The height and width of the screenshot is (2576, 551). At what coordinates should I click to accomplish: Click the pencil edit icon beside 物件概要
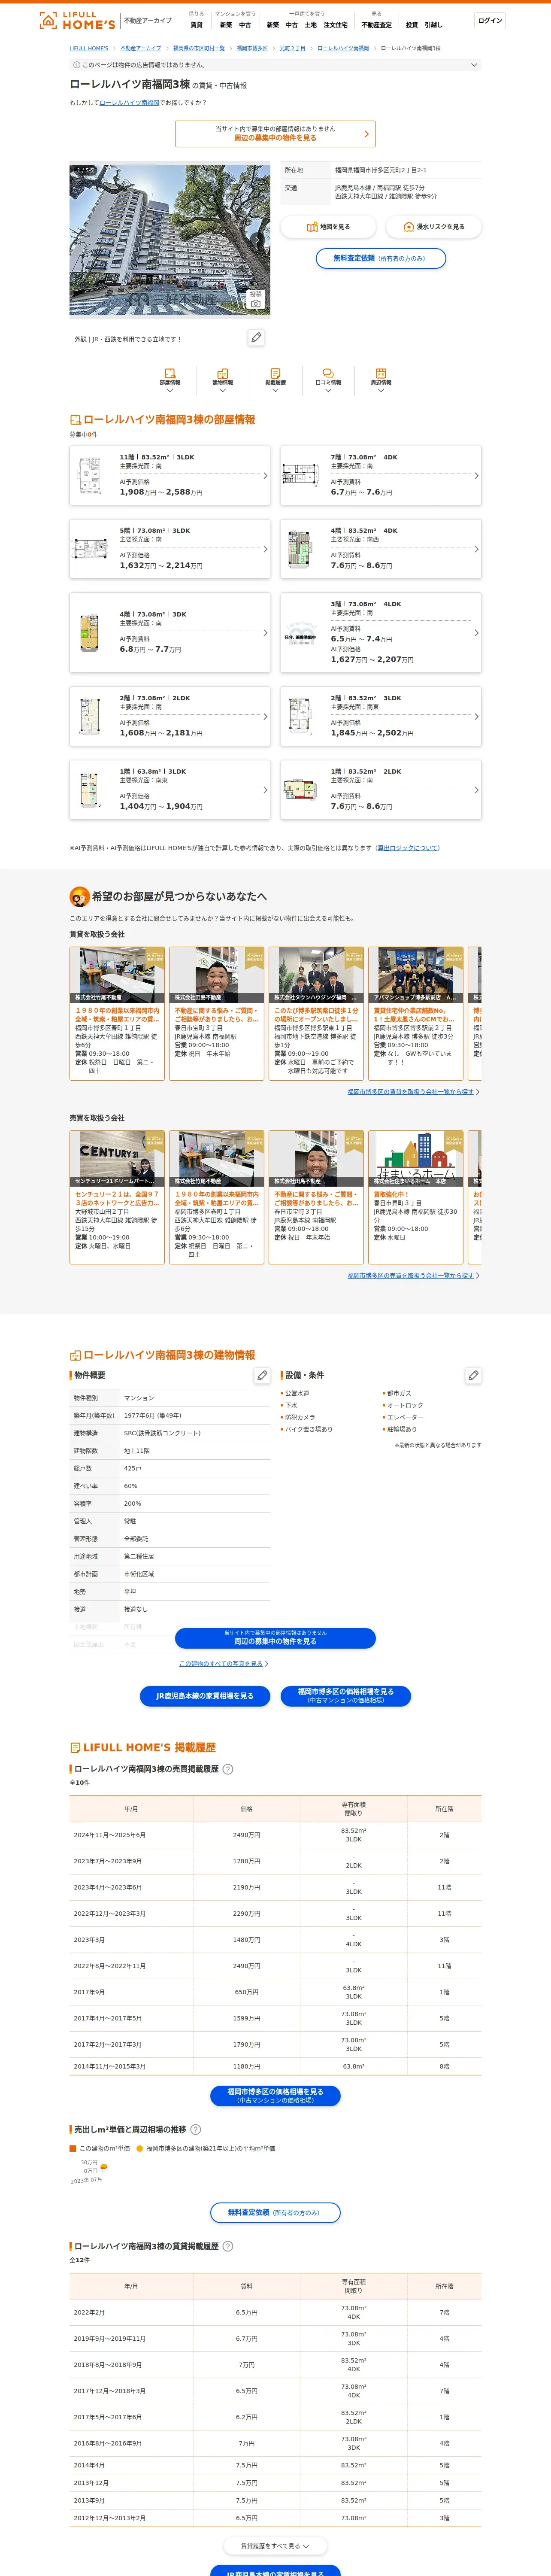[262, 1376]
